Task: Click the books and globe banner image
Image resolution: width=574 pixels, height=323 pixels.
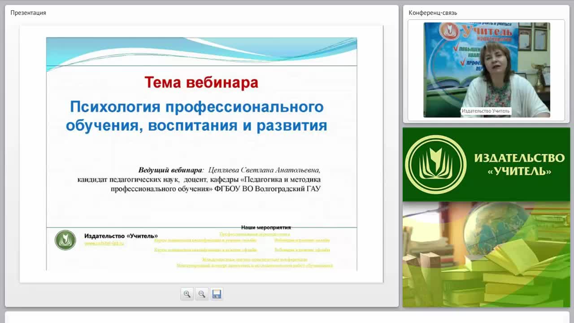Action: click(487, 254)
